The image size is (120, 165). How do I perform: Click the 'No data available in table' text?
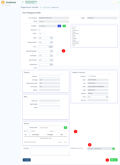[x=46, y=138]
